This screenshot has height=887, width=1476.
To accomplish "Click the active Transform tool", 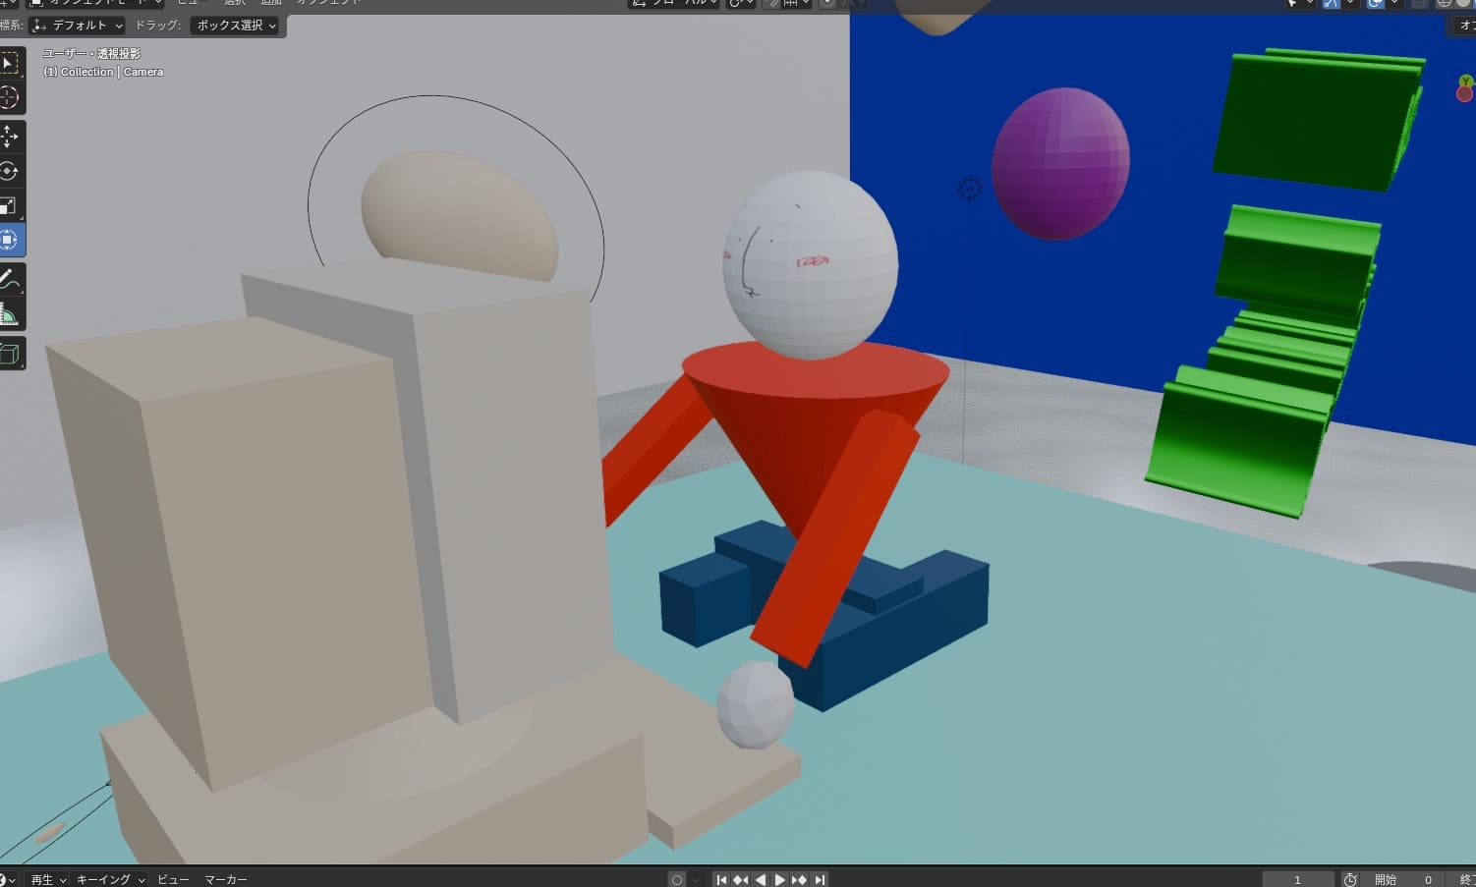I will pos(10,240).
